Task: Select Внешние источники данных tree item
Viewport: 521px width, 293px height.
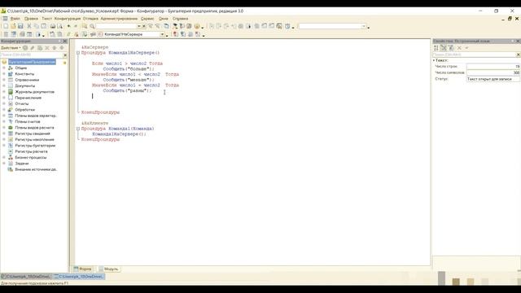Action: (x=36, y=169)
